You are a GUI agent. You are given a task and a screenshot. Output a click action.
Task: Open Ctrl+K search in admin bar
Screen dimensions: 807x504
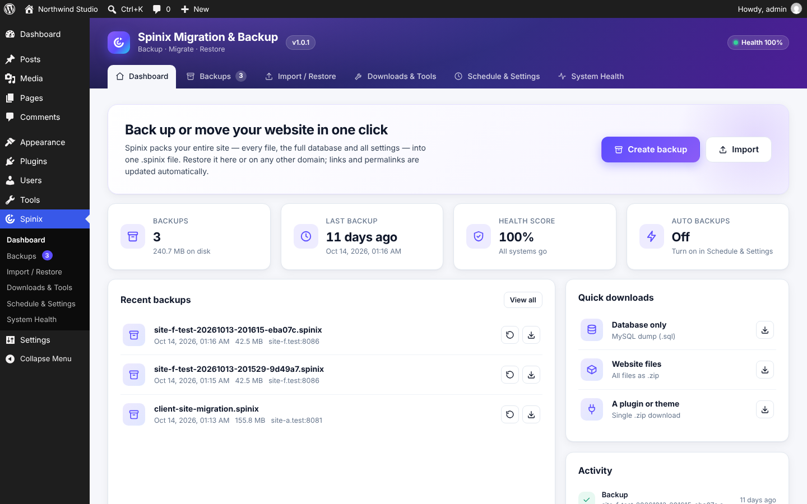(125, 9)
